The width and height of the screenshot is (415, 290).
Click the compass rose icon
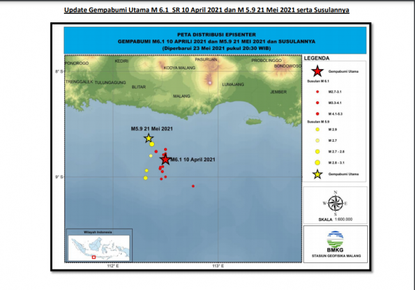(x=335, y=203)
